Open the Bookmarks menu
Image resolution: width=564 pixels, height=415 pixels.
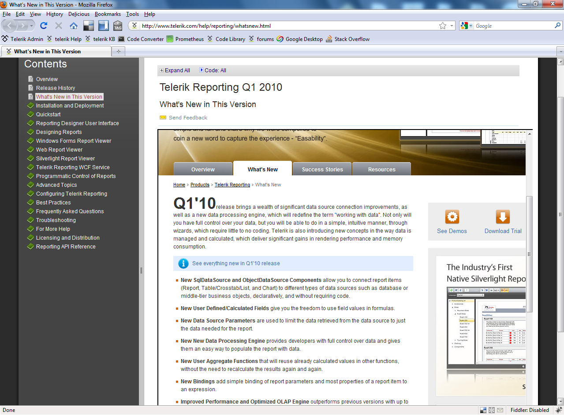point(108,14)
